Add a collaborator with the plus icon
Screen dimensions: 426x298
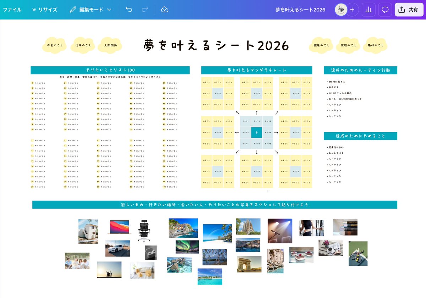[352, 10]
